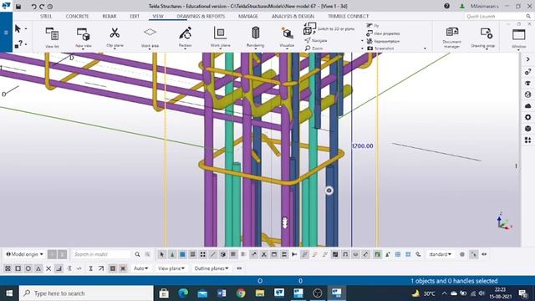Click the Search in model field
Image resolution: width=535 pixels, height=301 pixels.
(102, 254)
